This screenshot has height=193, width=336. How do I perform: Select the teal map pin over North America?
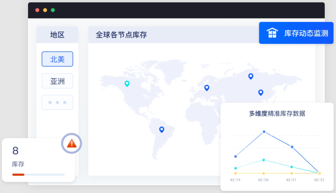click(127, 84)
